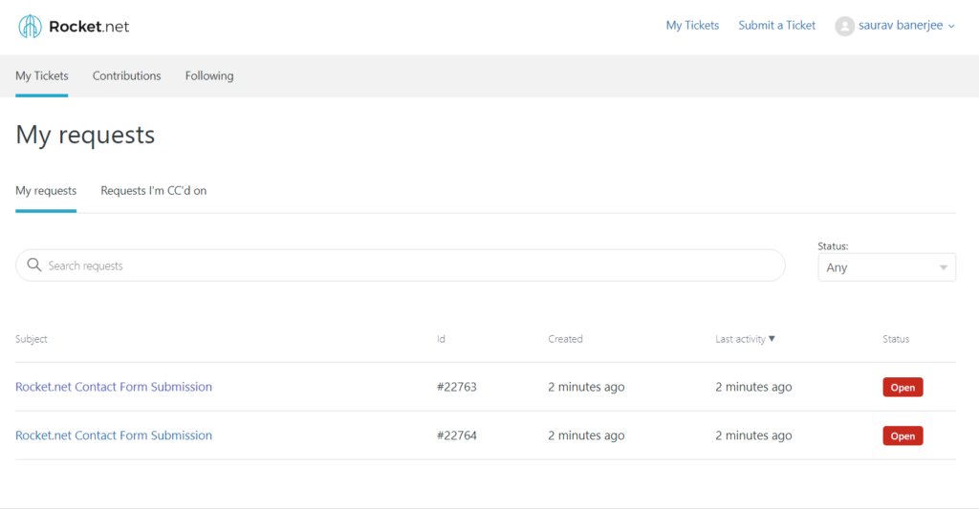
Task: Click the Subject column header
Action: (32, 339)
